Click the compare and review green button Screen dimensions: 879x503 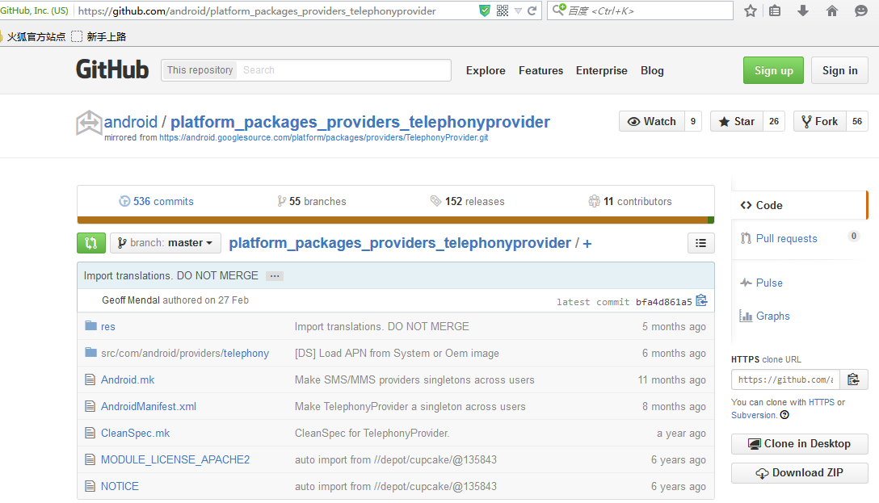tap(91, 243)
